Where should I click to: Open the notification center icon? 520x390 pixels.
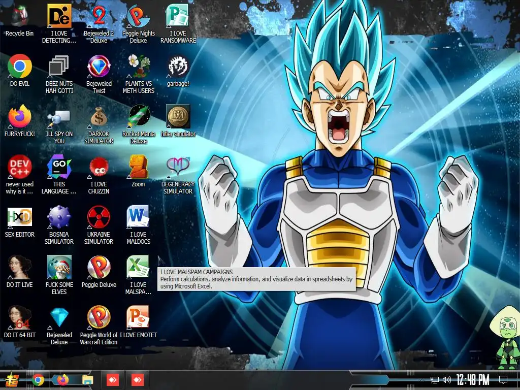tap(503, 380)
